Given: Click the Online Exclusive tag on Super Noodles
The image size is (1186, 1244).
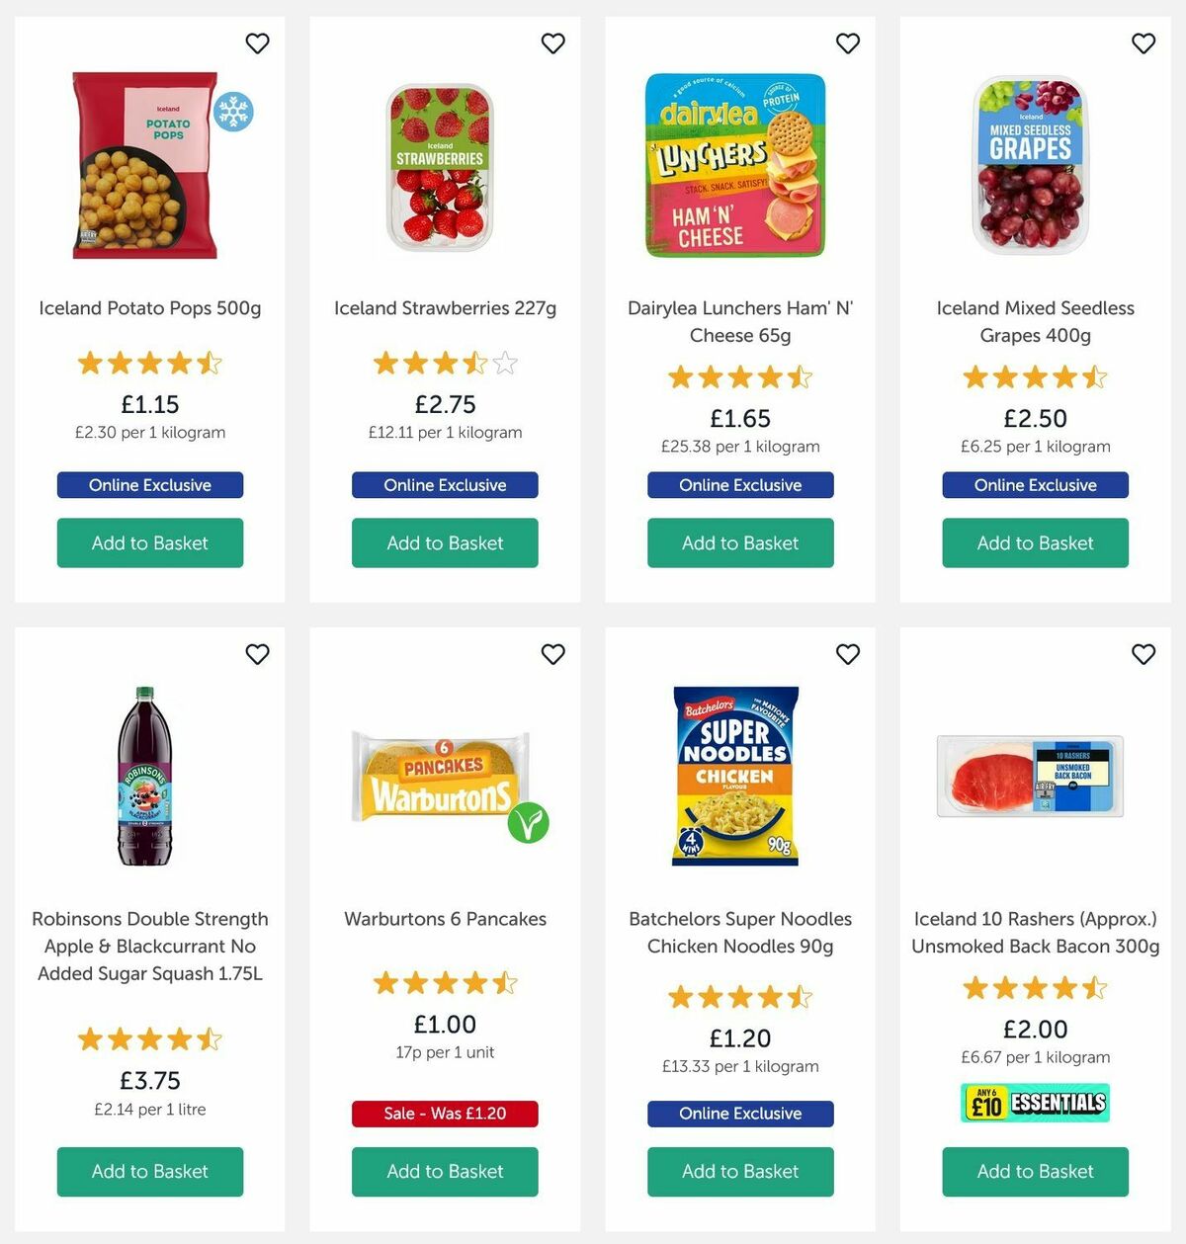Looking at the screenshot, I should 739,1114.
